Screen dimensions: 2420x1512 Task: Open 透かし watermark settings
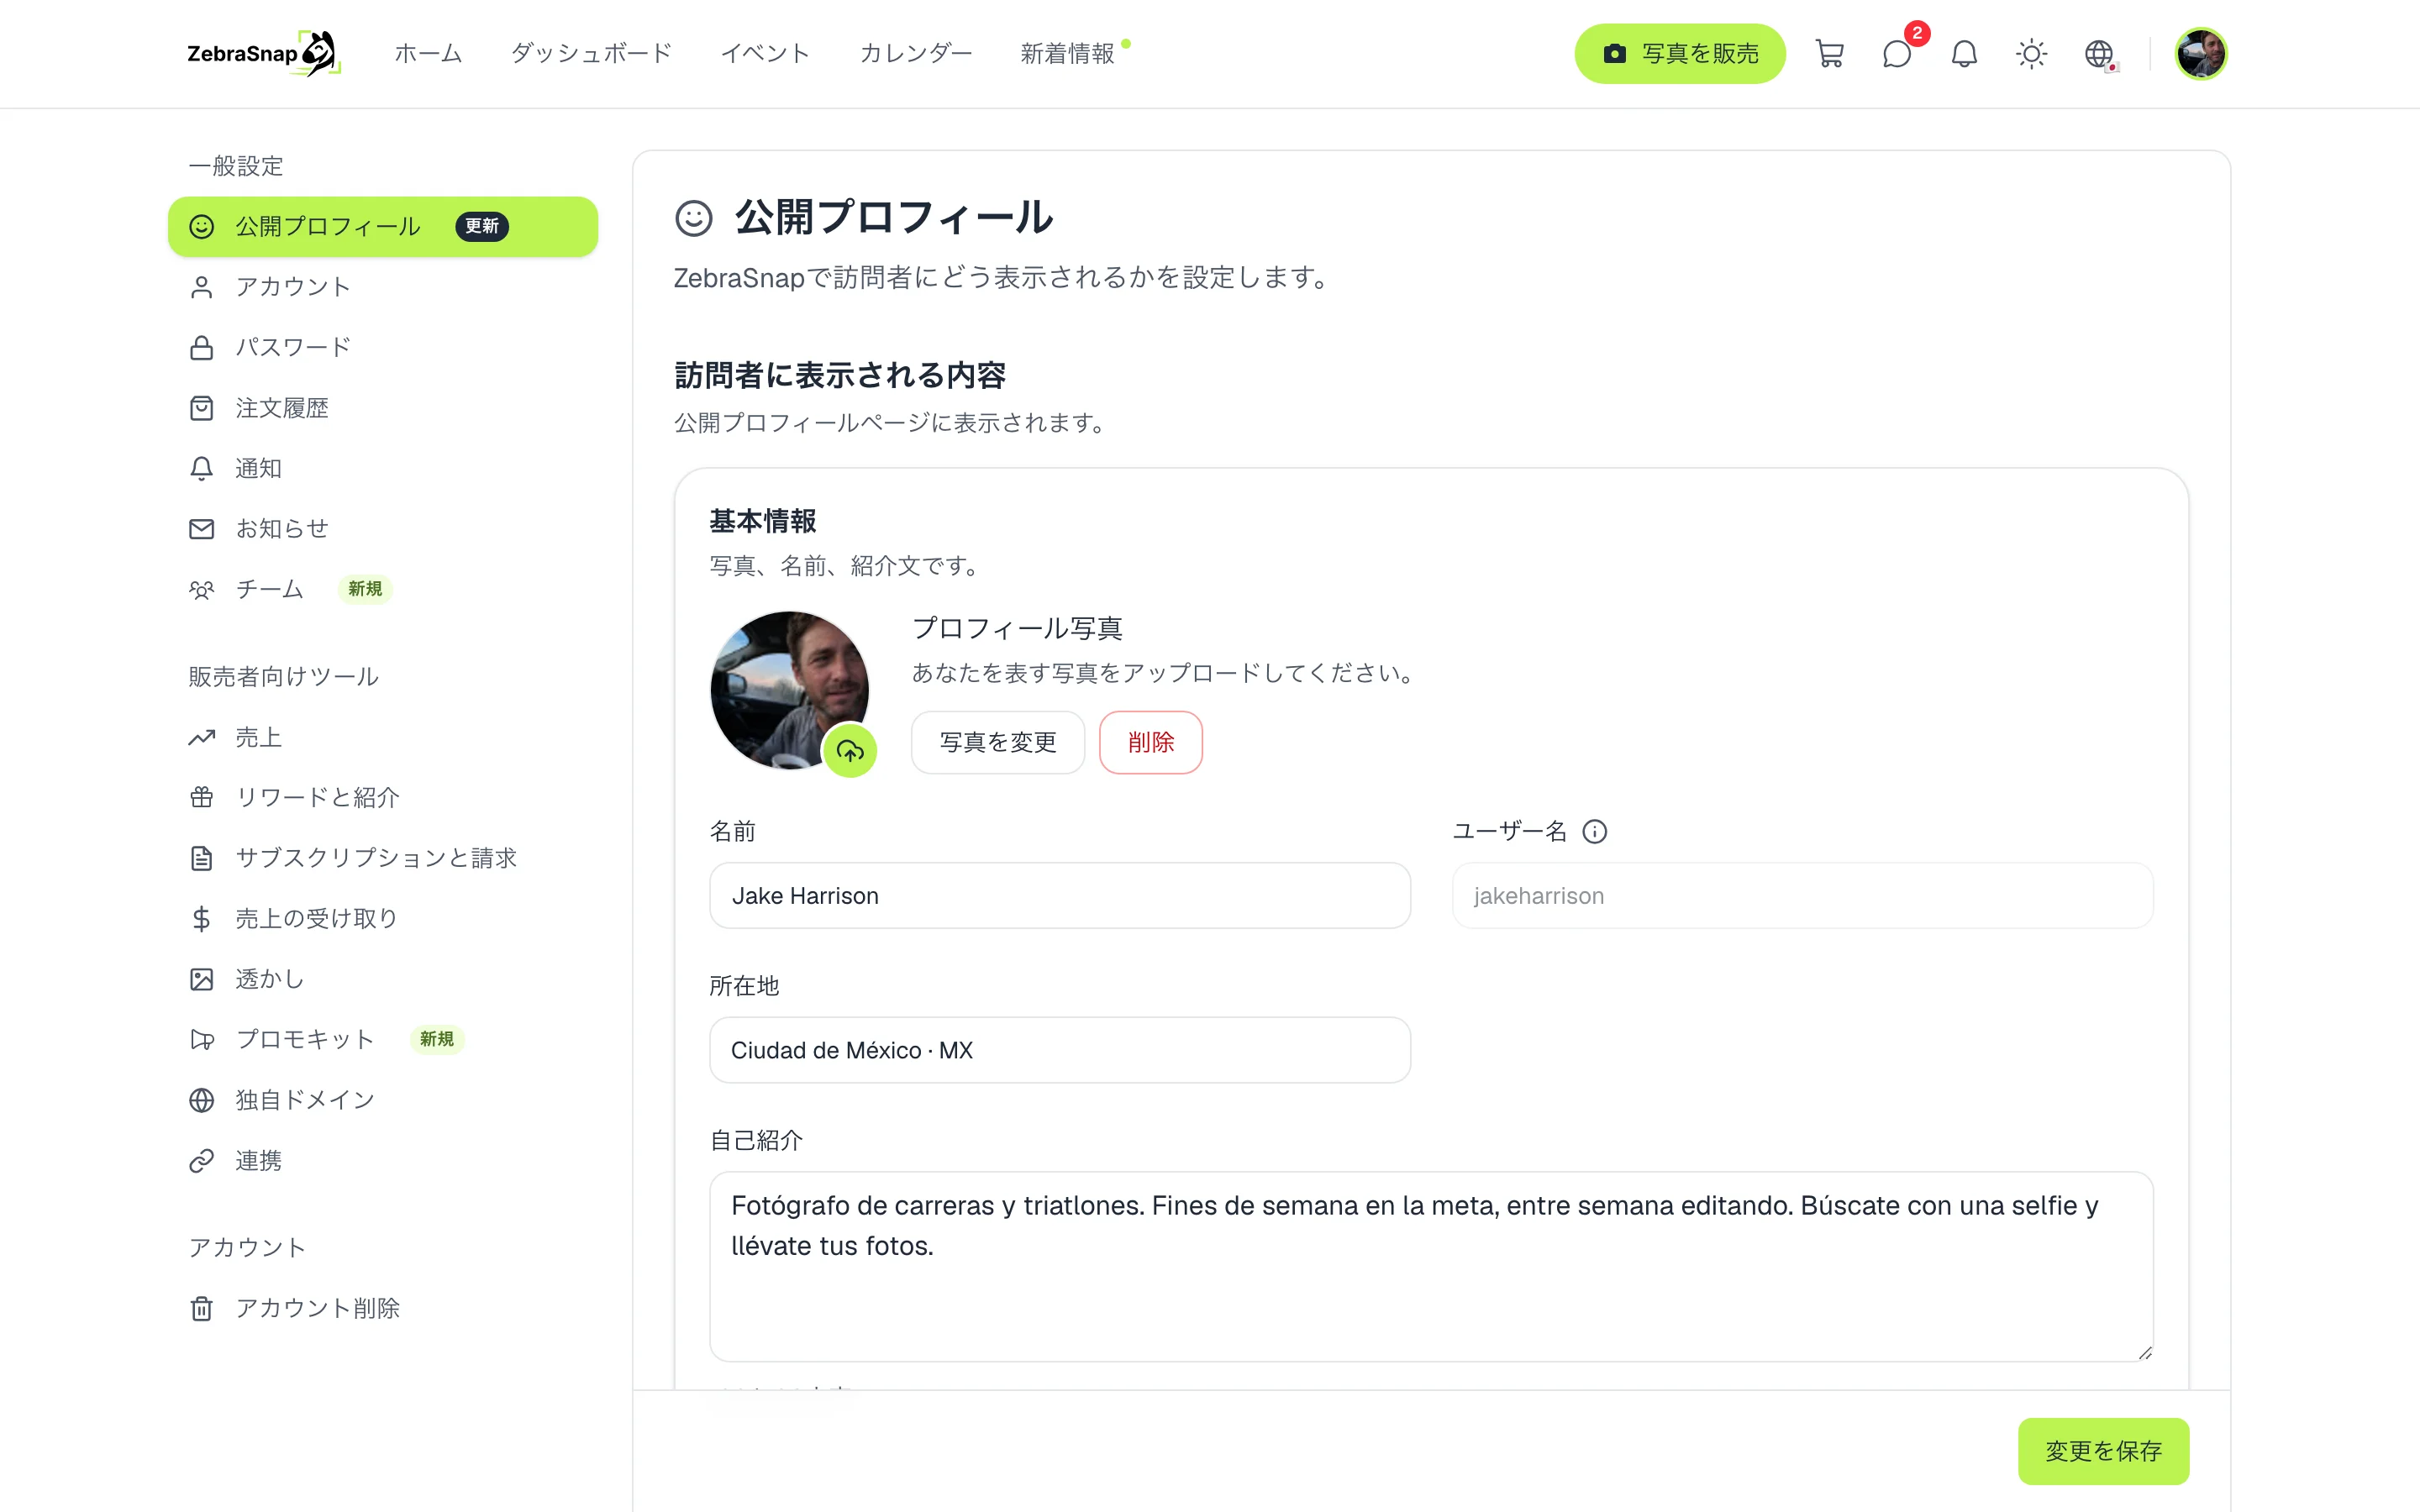pyautogui.click(x=383, y=979)
